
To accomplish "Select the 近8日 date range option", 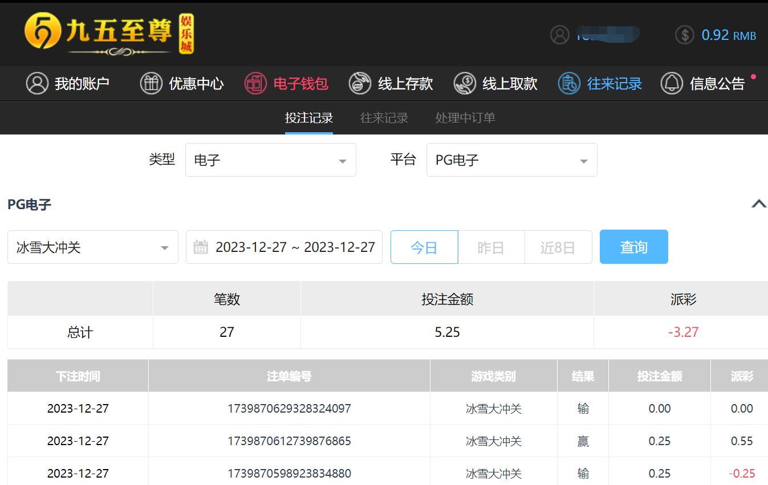I will pyautogui.click(x=558, y=247).
